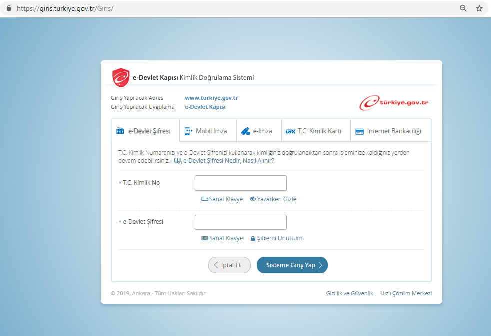Click the keyboard icon on e-Devlet Şifresi tab
This screenshot has height=336, width=491.
120,131
